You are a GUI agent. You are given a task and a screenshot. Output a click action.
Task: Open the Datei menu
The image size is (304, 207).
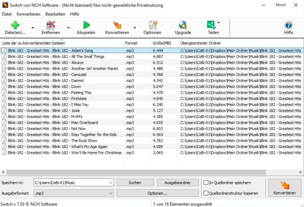click(7, 14)
